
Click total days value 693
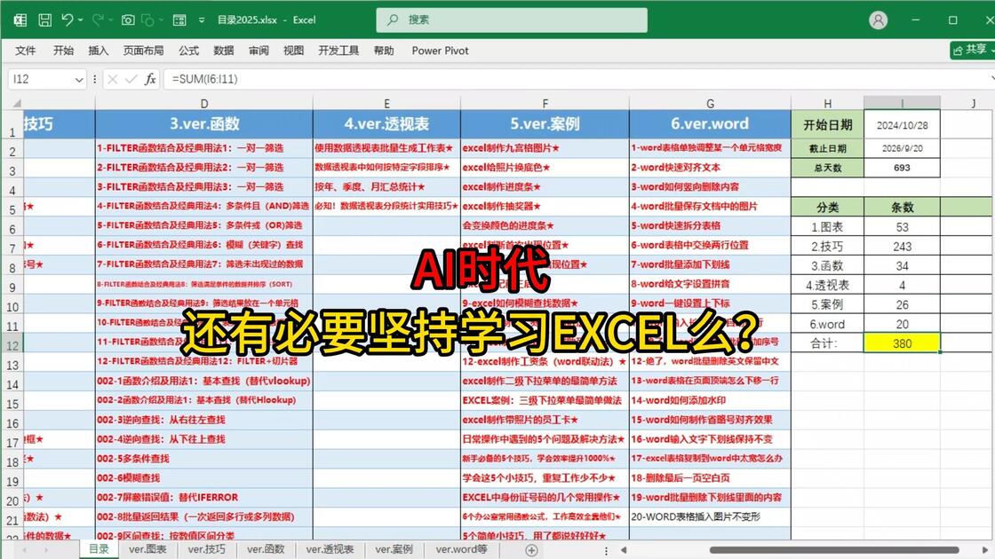coord(902,168)
